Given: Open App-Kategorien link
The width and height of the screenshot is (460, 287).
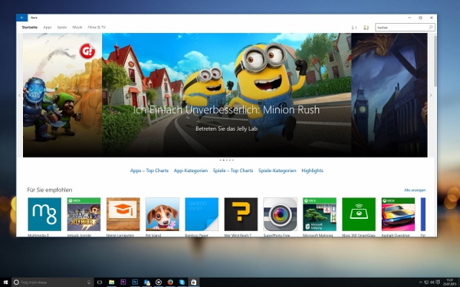Looking at the screenshot, I should [191, 171].
